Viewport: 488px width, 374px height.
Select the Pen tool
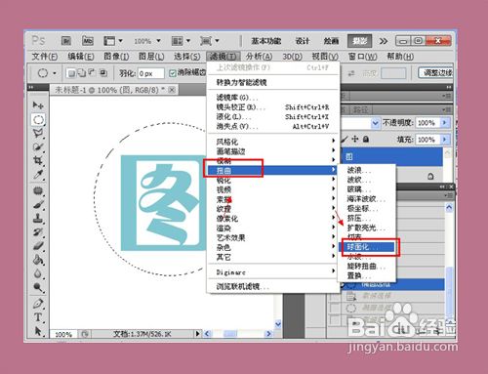[x=38, y=304]
